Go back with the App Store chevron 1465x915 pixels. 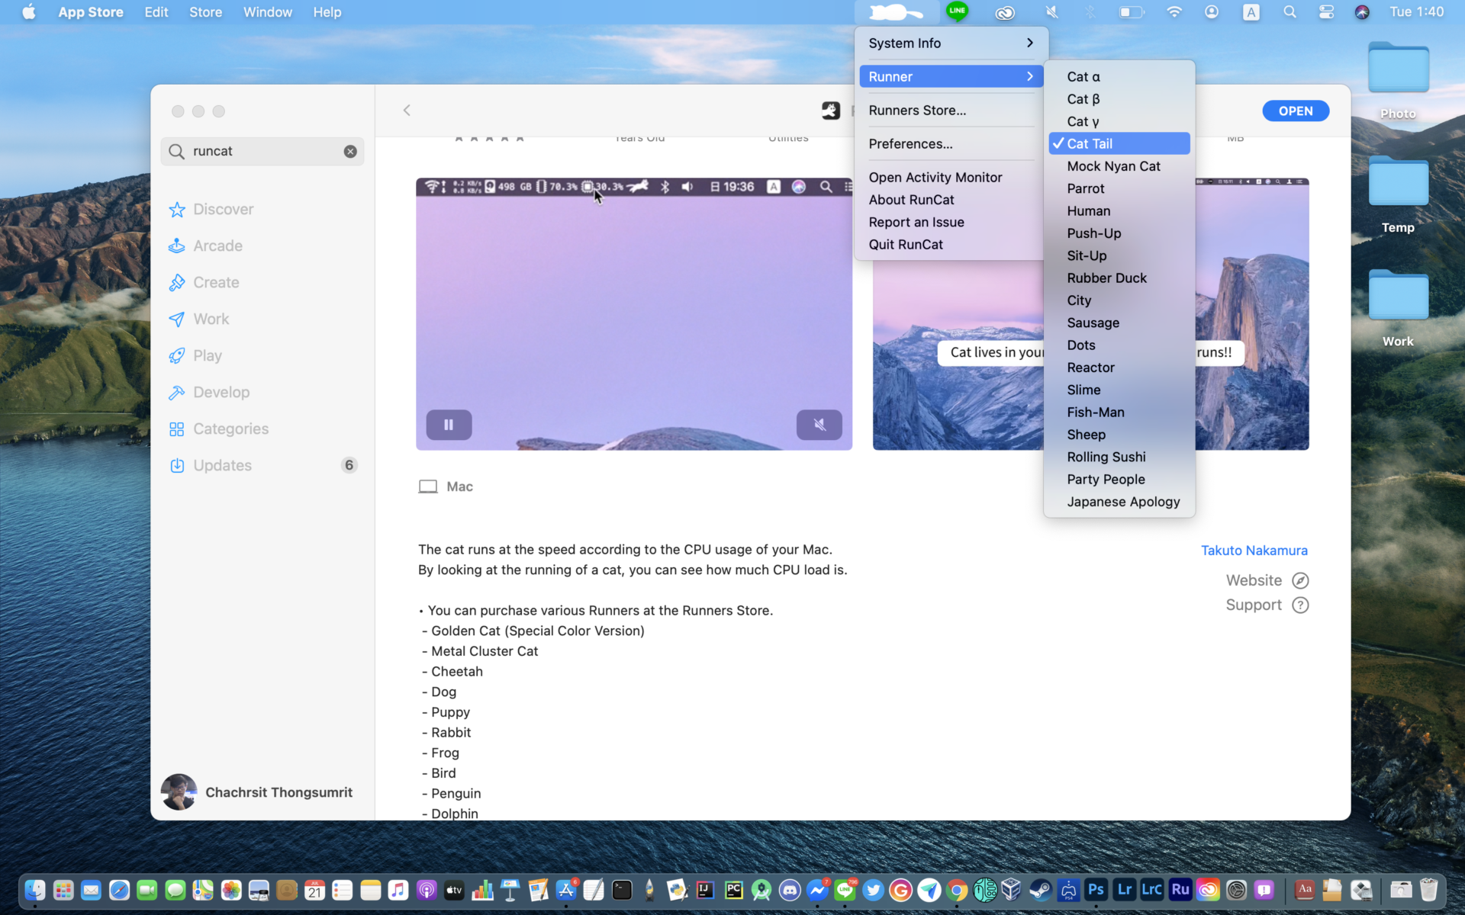[x=407, y=111]
